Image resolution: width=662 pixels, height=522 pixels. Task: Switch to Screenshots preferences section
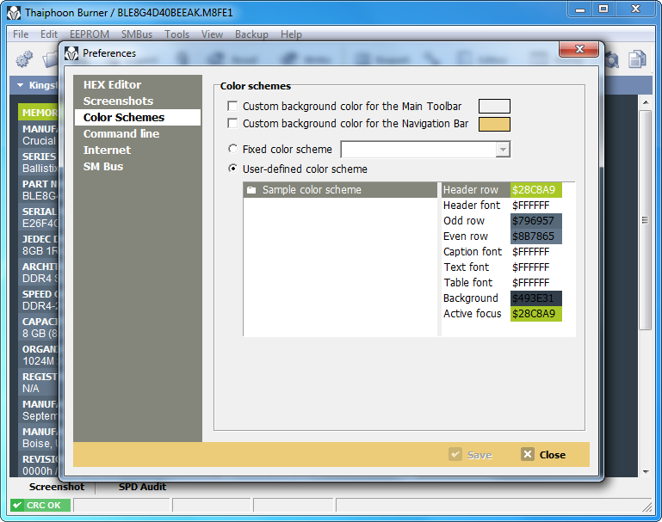pyautogui.click(x=138, y=101)
